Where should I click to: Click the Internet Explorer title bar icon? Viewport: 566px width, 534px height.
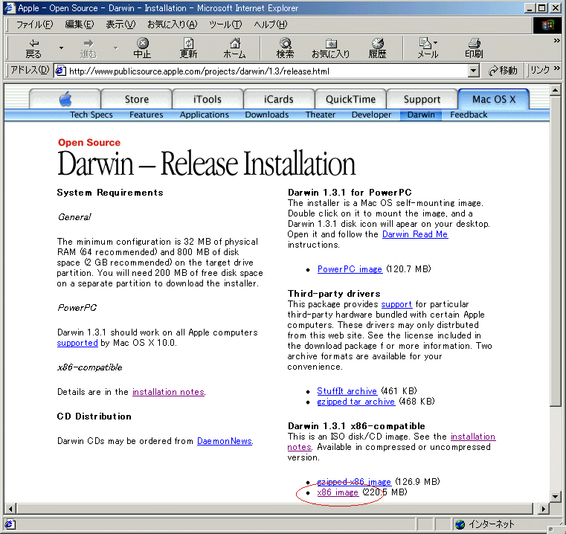[10, 8]
